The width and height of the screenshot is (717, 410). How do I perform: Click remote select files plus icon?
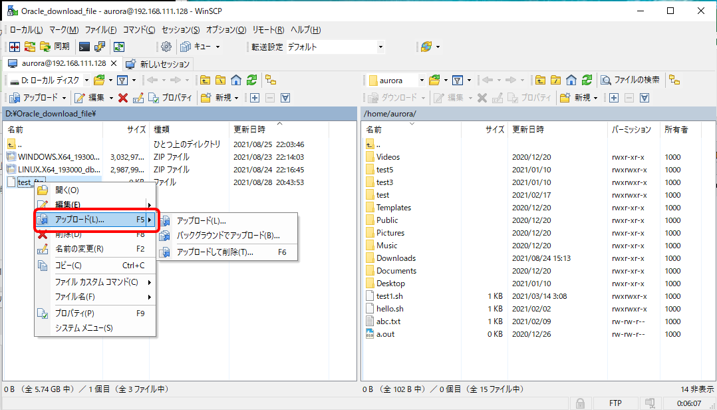click(614, 97)
